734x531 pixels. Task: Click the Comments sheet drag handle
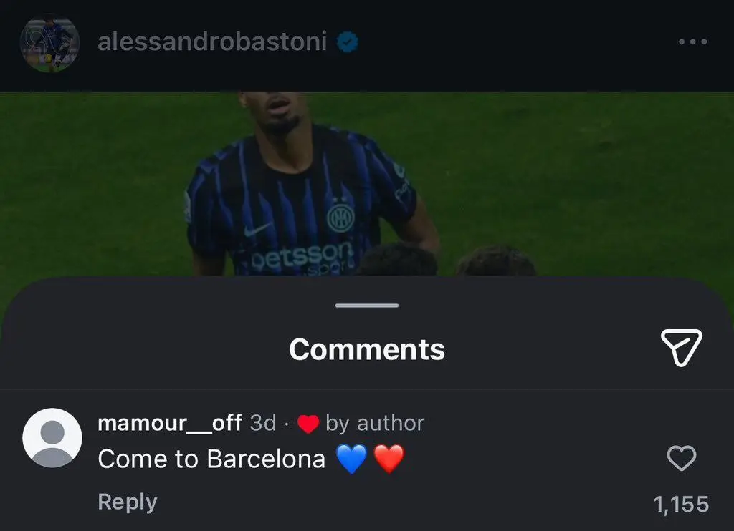(x=367, y=306)
